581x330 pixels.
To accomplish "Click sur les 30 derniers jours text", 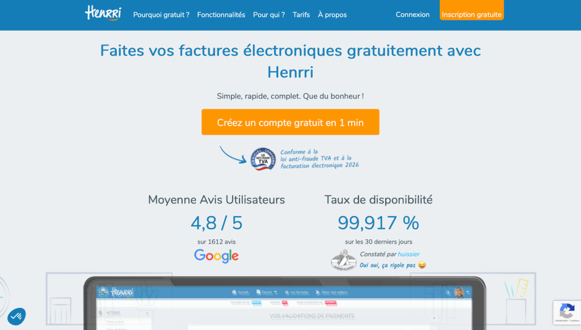I will click(x=378, y=242).
